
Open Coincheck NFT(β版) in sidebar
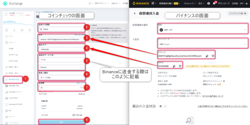click(x=14, y=104)
